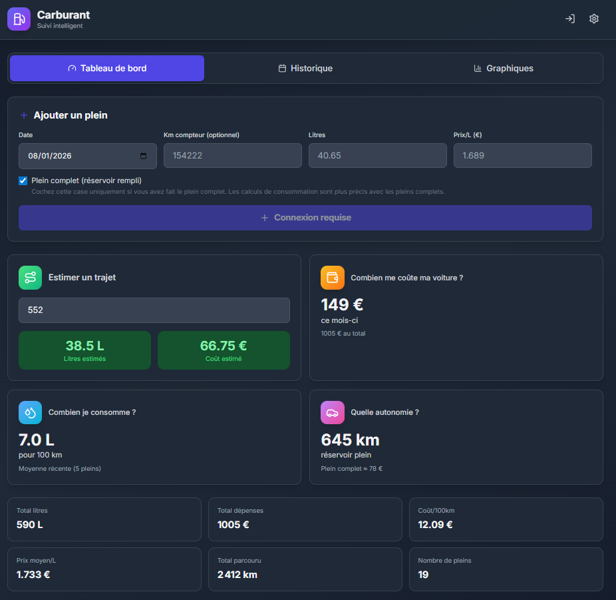The height and width of the screenshot is (600, 616).
Task: Open settings via gear icon
Action: click(x=594, y=19)
